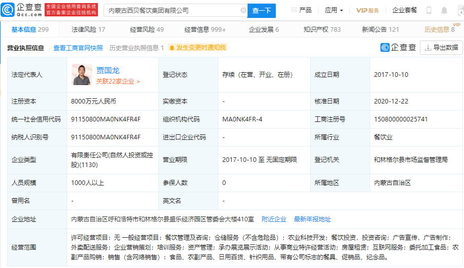Open the 新闻公告 121 tab
Image resolution: width=464 pixels, height=268 pixels.
pos(380,30)
